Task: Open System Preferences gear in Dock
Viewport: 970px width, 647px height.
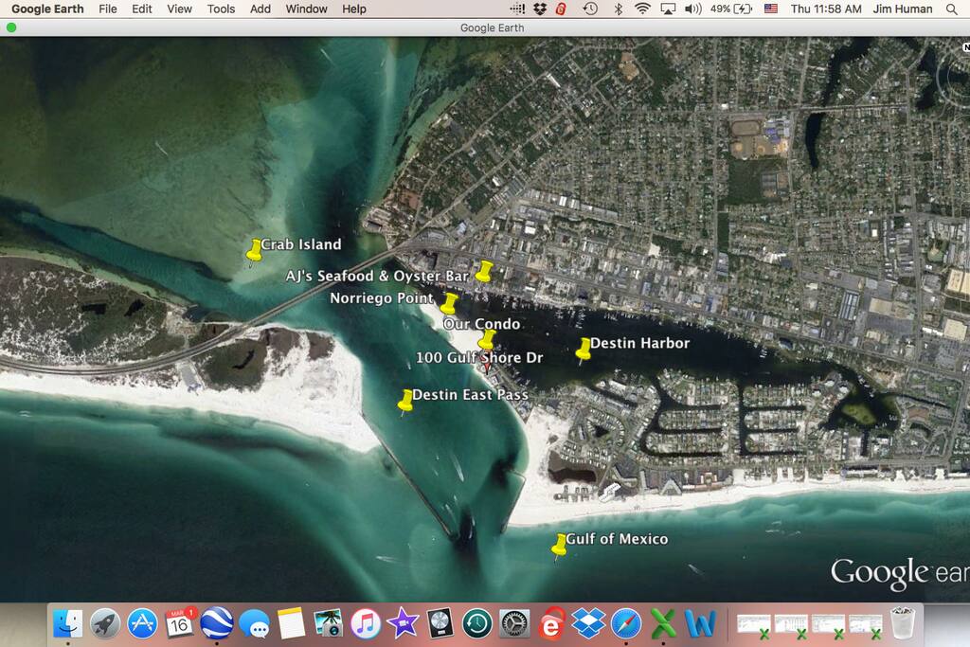Action: click(x=514, y=623)
